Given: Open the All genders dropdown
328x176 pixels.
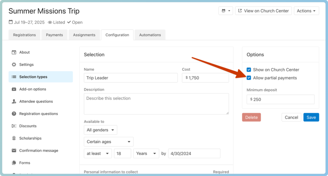Looking at the screenshot, I should pyautogui.click(x=100, y=130).
